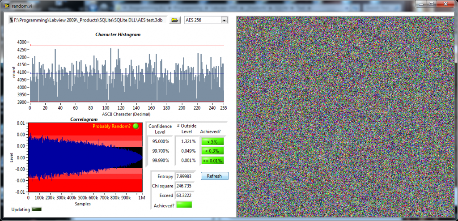The height and width of the screenshot is (221, 458).
Task: Open the AES 256 encryption dropdown
Action: coord(224,20)
